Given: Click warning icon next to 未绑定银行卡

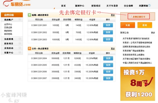Looking at the screenshot, I should pos(131,16).
